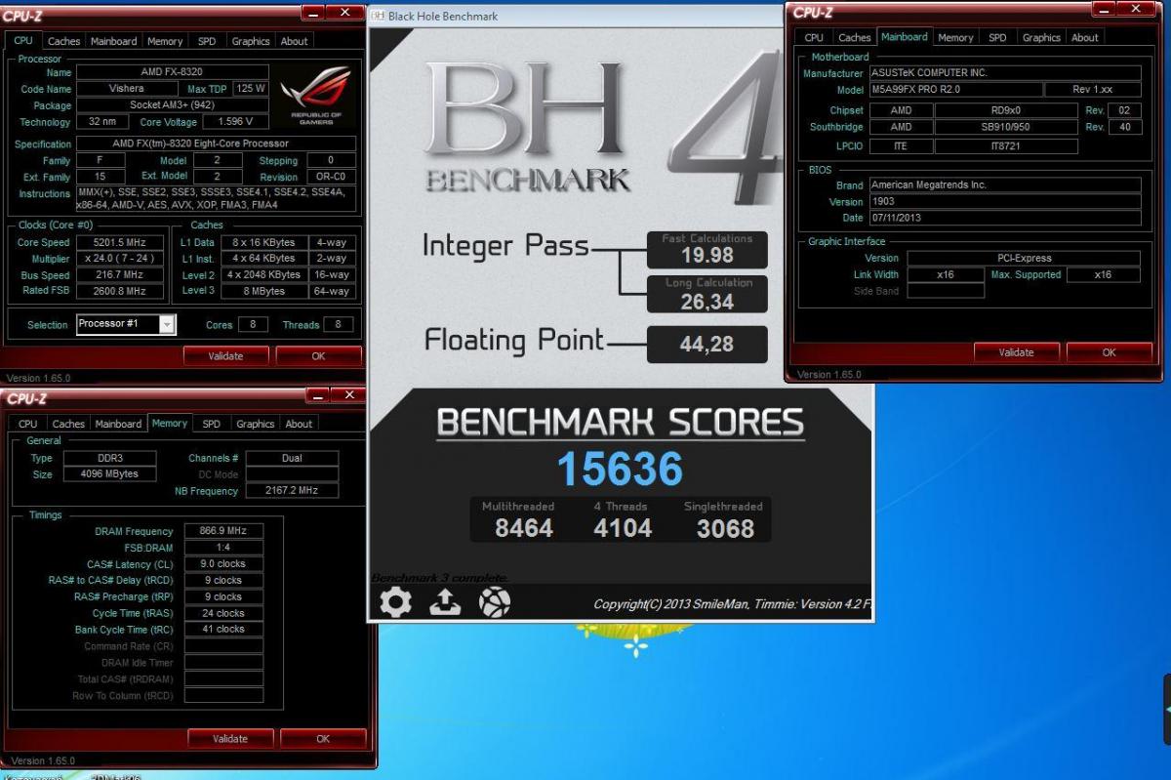Open Caches tab in Mainboard window
Screen dimensions: 1171x780
coord(855,37)
